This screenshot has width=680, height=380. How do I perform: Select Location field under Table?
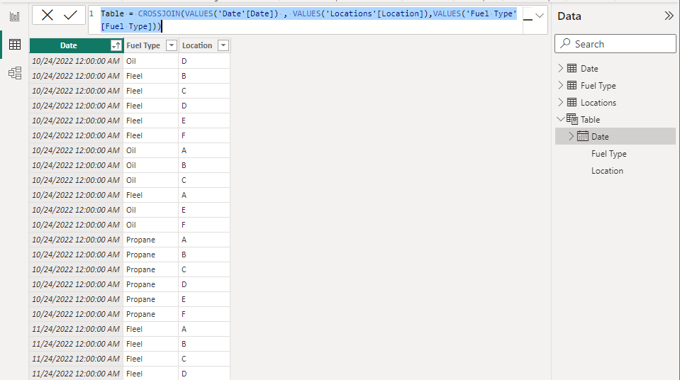pos(607,170)
